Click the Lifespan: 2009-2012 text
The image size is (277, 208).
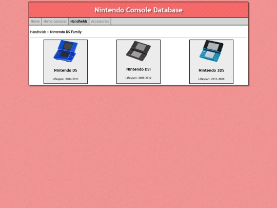coord(138,78)
